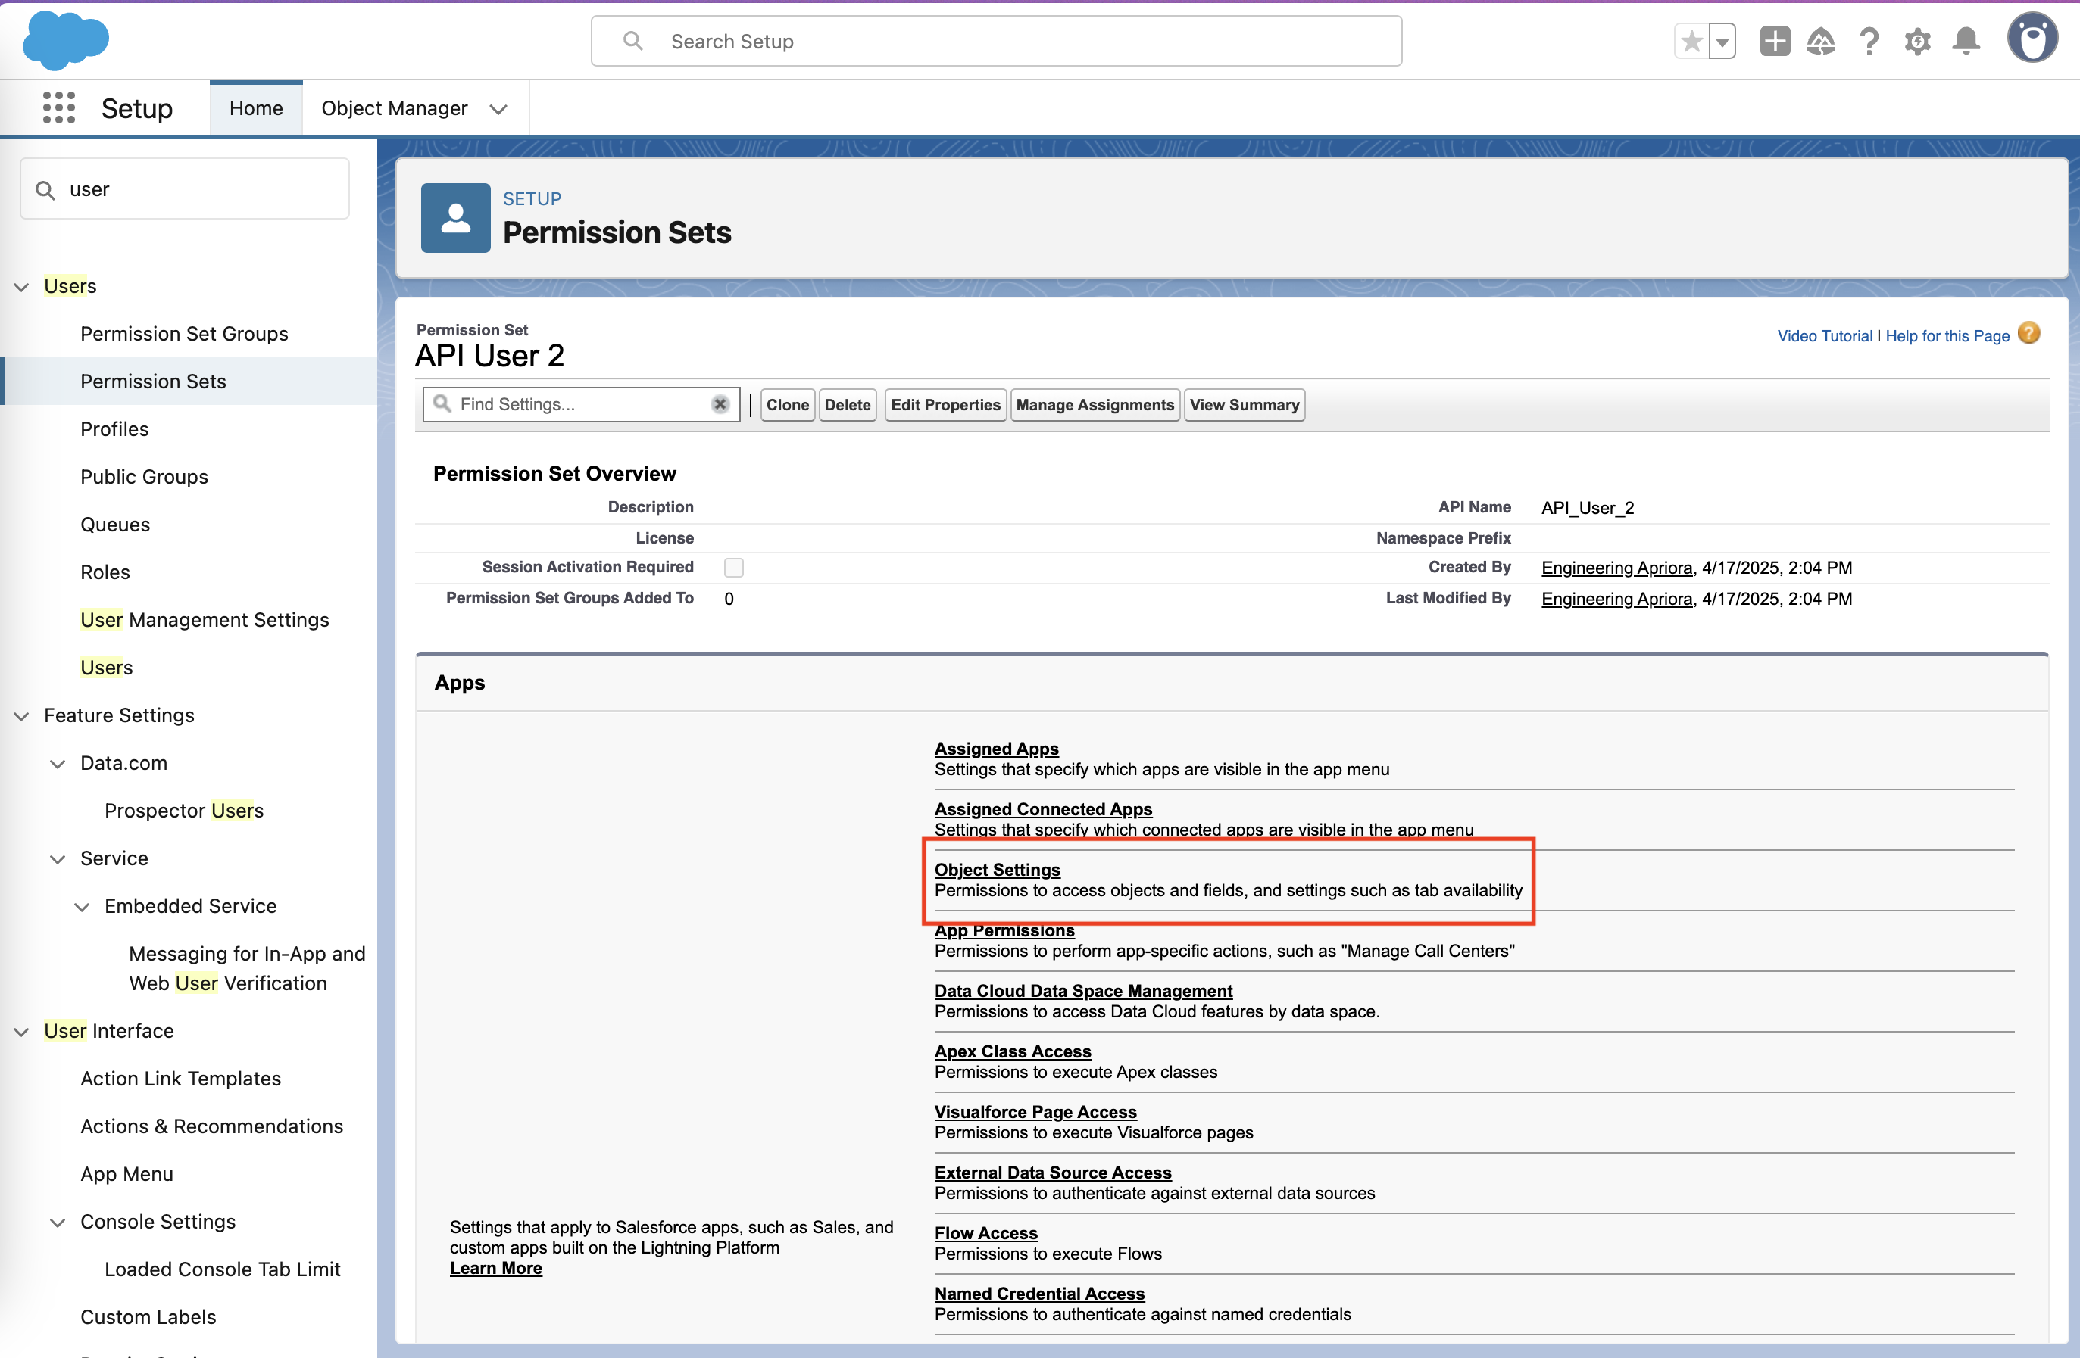Click the View Summary button
This screenshot has height=1358, width=2080.
[x=1245, y=404]
